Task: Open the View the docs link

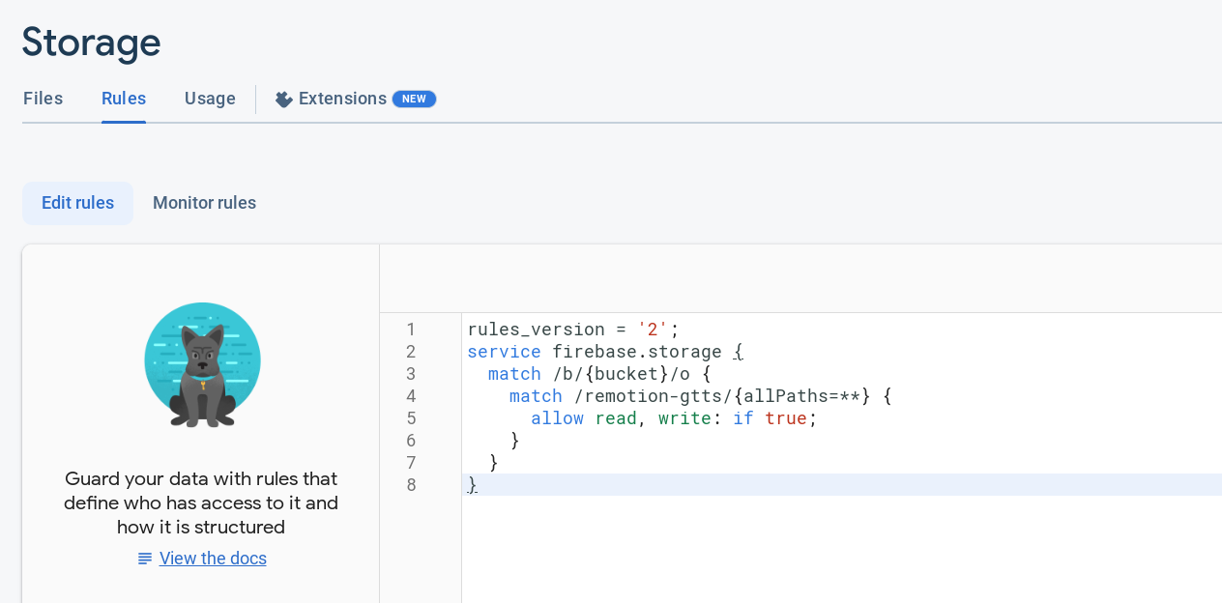Action: point(213,559)
